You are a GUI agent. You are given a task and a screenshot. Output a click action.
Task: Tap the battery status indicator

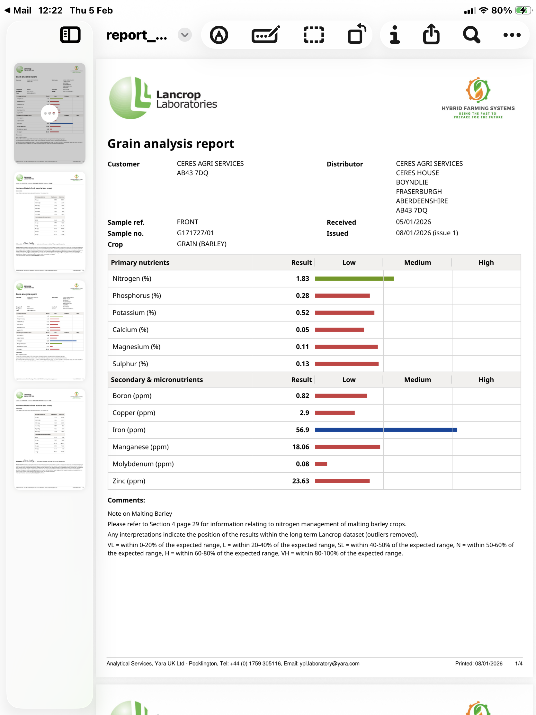tap(523, 10)
